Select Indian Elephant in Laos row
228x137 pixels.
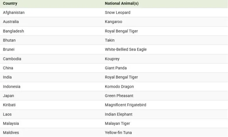pyautogui.click(x=118, y=114)
